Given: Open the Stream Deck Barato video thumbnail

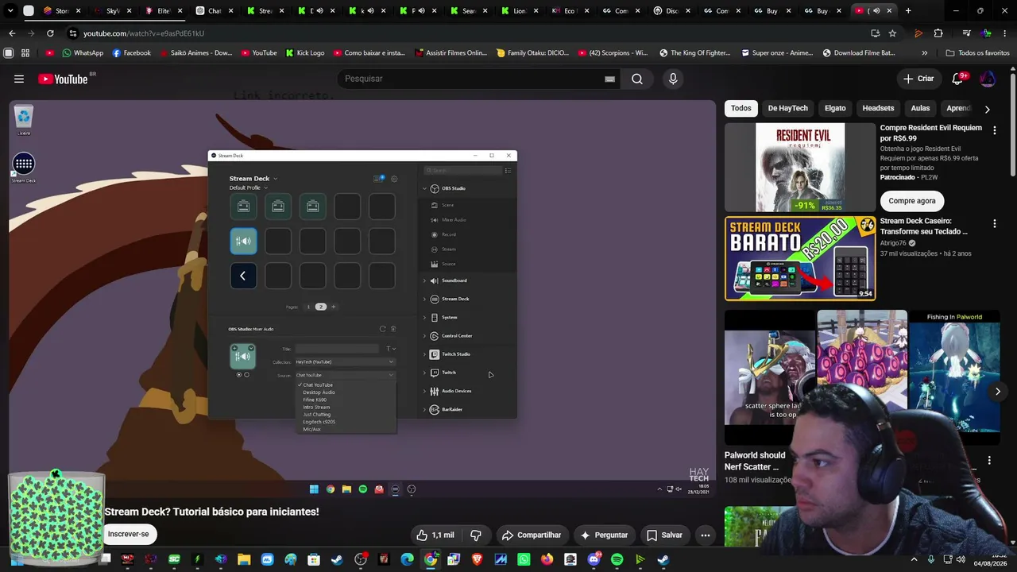Looking at the screenshot, I should [x=800, y=259].
